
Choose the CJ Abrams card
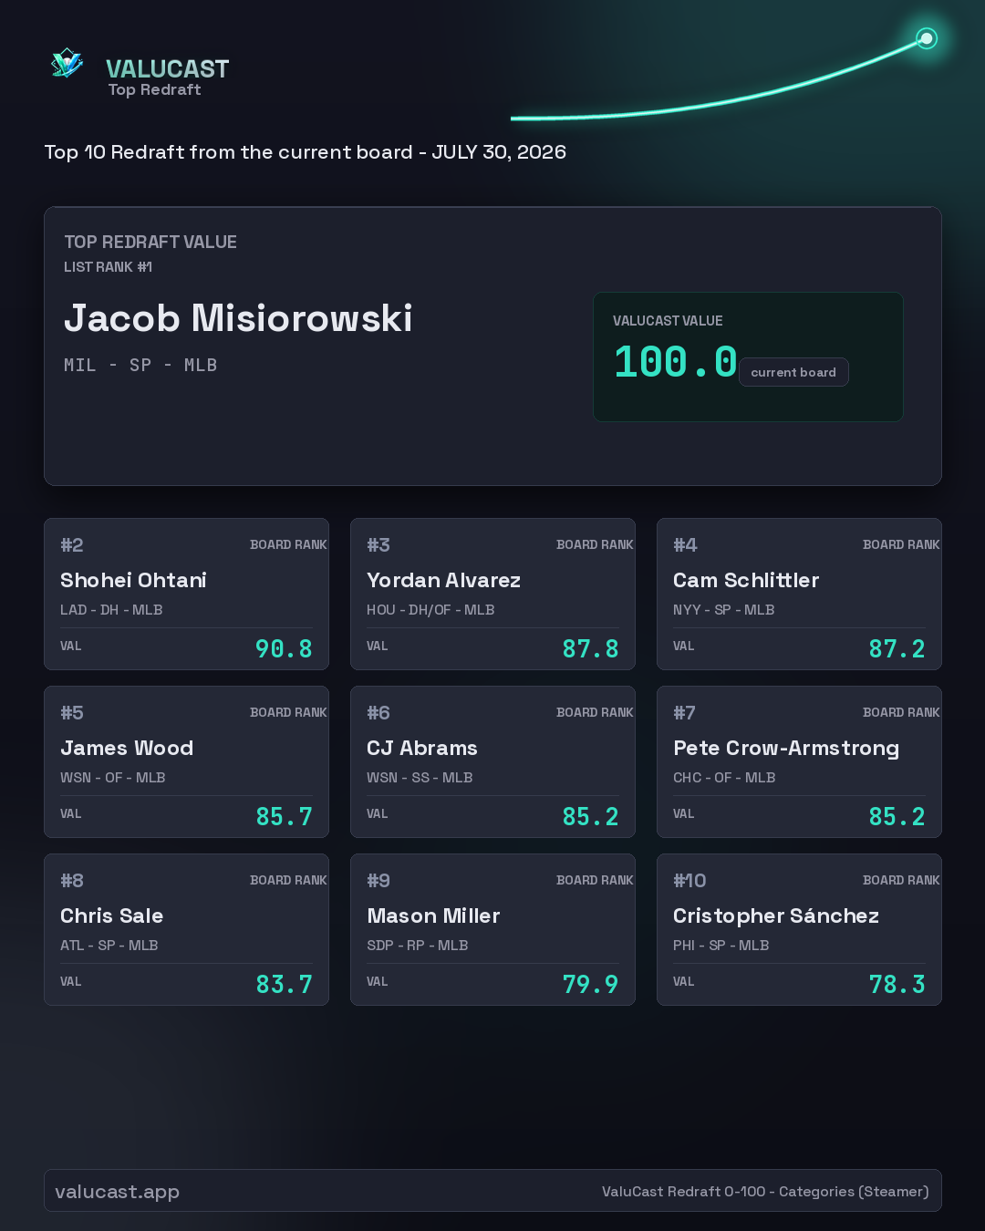point(493,762)
